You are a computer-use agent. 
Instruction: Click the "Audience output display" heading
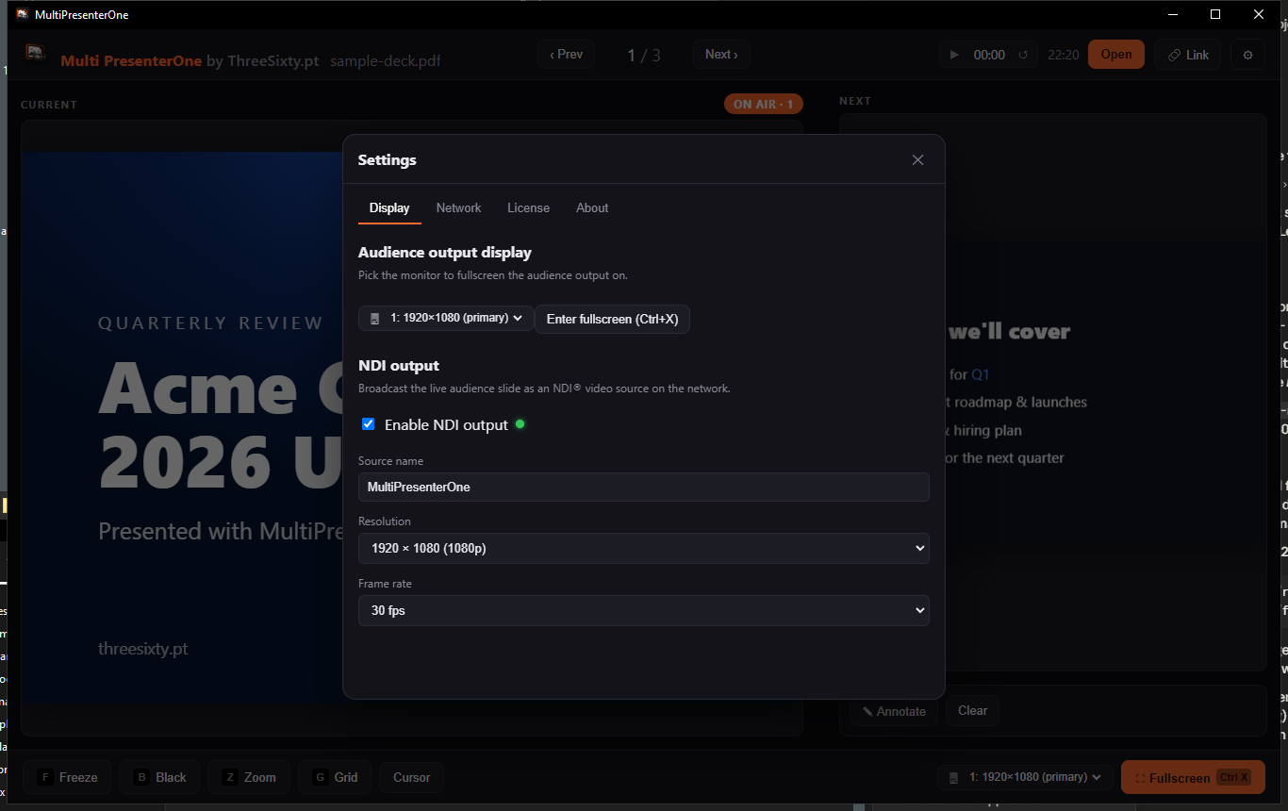445,252
